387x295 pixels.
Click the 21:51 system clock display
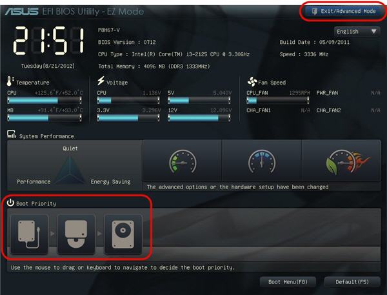[48, 41]
